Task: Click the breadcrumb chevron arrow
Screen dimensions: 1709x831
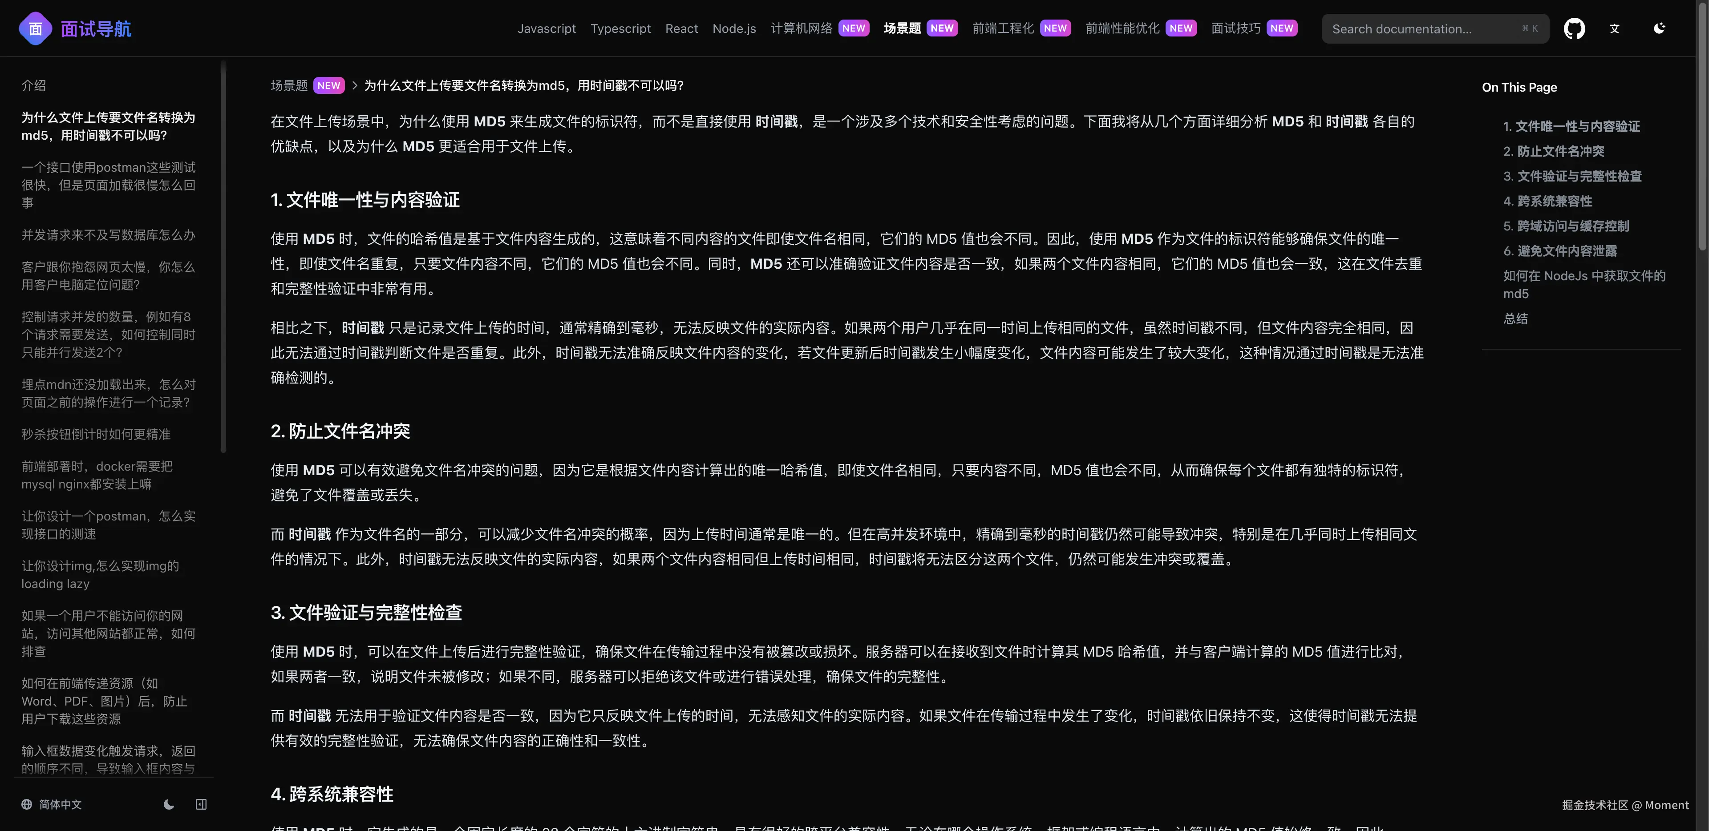Action: pos(355,85)
